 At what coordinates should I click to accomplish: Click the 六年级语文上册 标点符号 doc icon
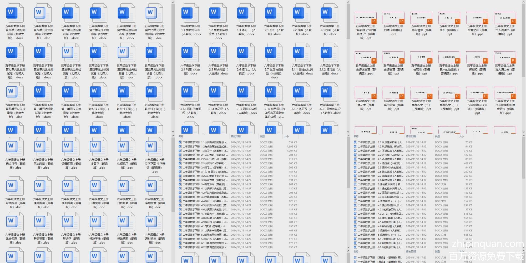pyautogui.click(x=15, y=147)
